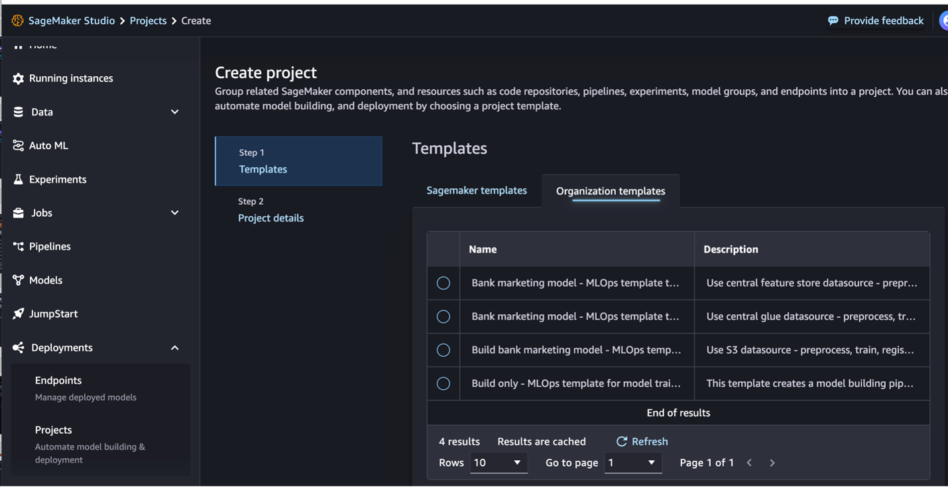The image size is (948, 488).
Task: Click the Models icon
Action: point(18,280)
